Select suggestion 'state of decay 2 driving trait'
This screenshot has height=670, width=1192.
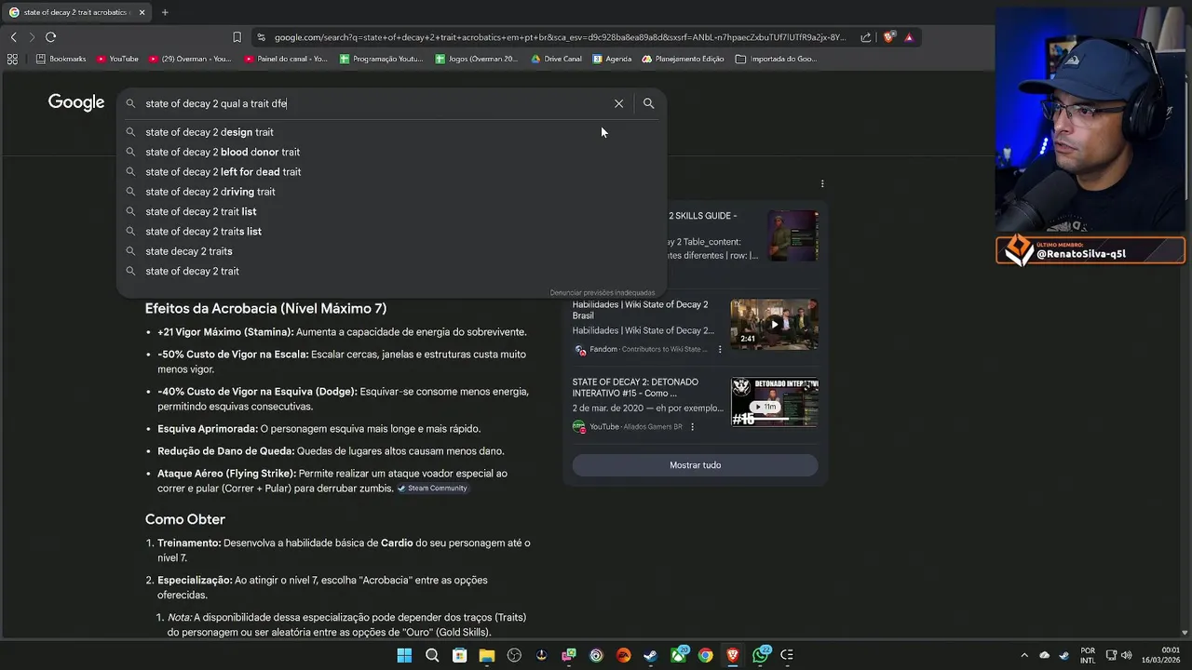click(x=391, y=192)
